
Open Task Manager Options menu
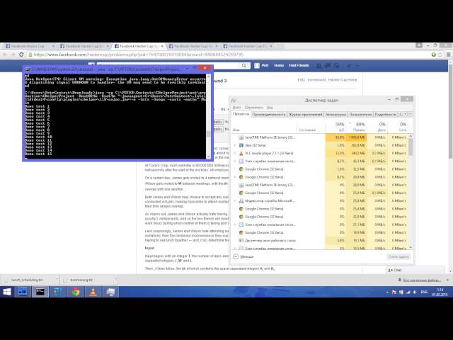point(253,108)
